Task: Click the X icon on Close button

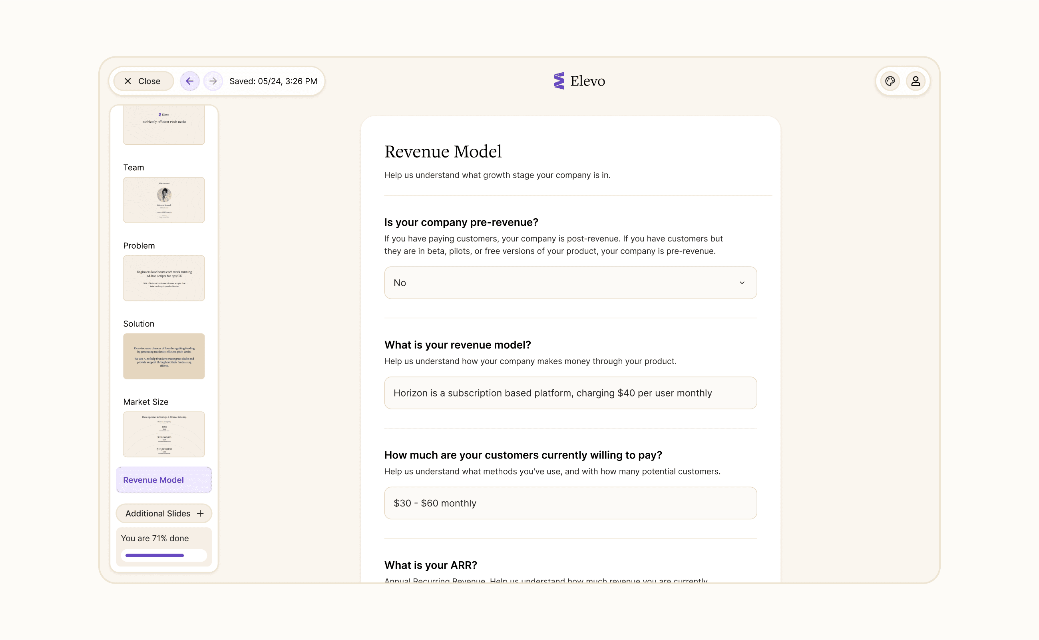Action: (128, 81)
